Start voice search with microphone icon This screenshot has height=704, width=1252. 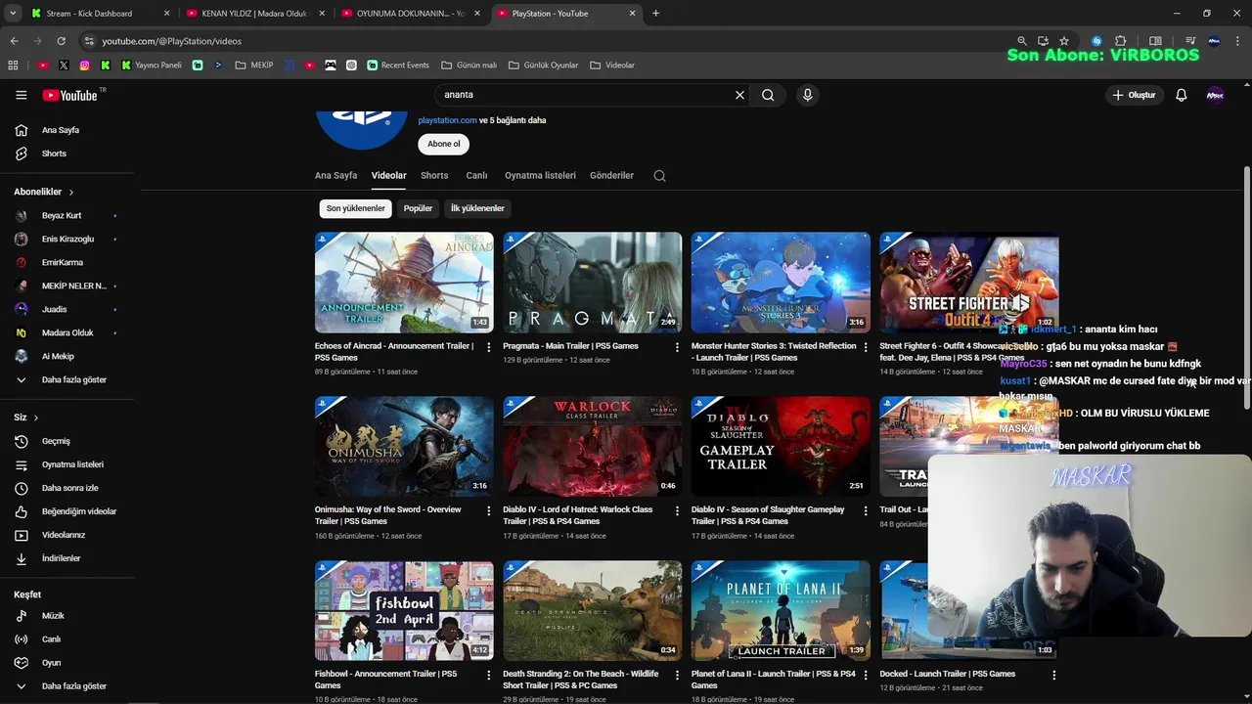pyautogui.click(x=807, y=95)
